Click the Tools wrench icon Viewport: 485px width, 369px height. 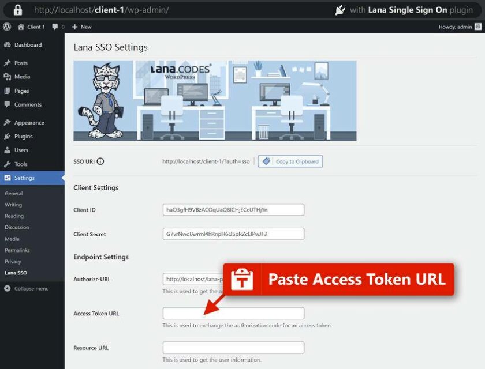8,164
